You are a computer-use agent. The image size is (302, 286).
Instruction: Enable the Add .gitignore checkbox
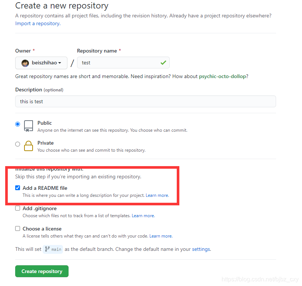coord(17,208)
